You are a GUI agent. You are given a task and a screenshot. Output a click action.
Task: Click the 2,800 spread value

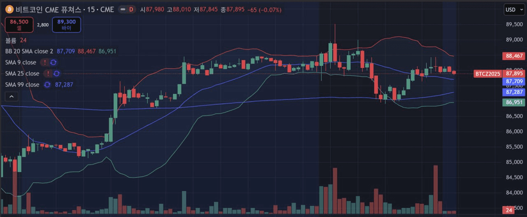pos(43,25)
